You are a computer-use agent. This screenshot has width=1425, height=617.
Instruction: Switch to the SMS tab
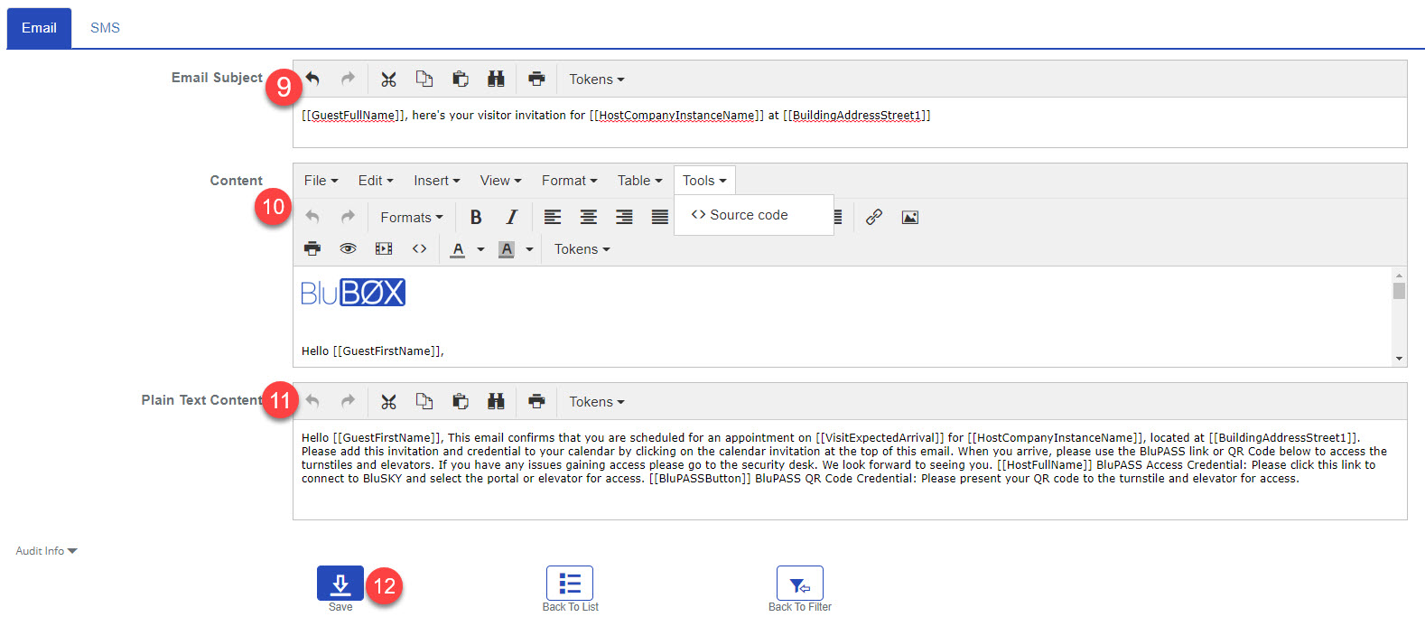[x=105, y=28]
